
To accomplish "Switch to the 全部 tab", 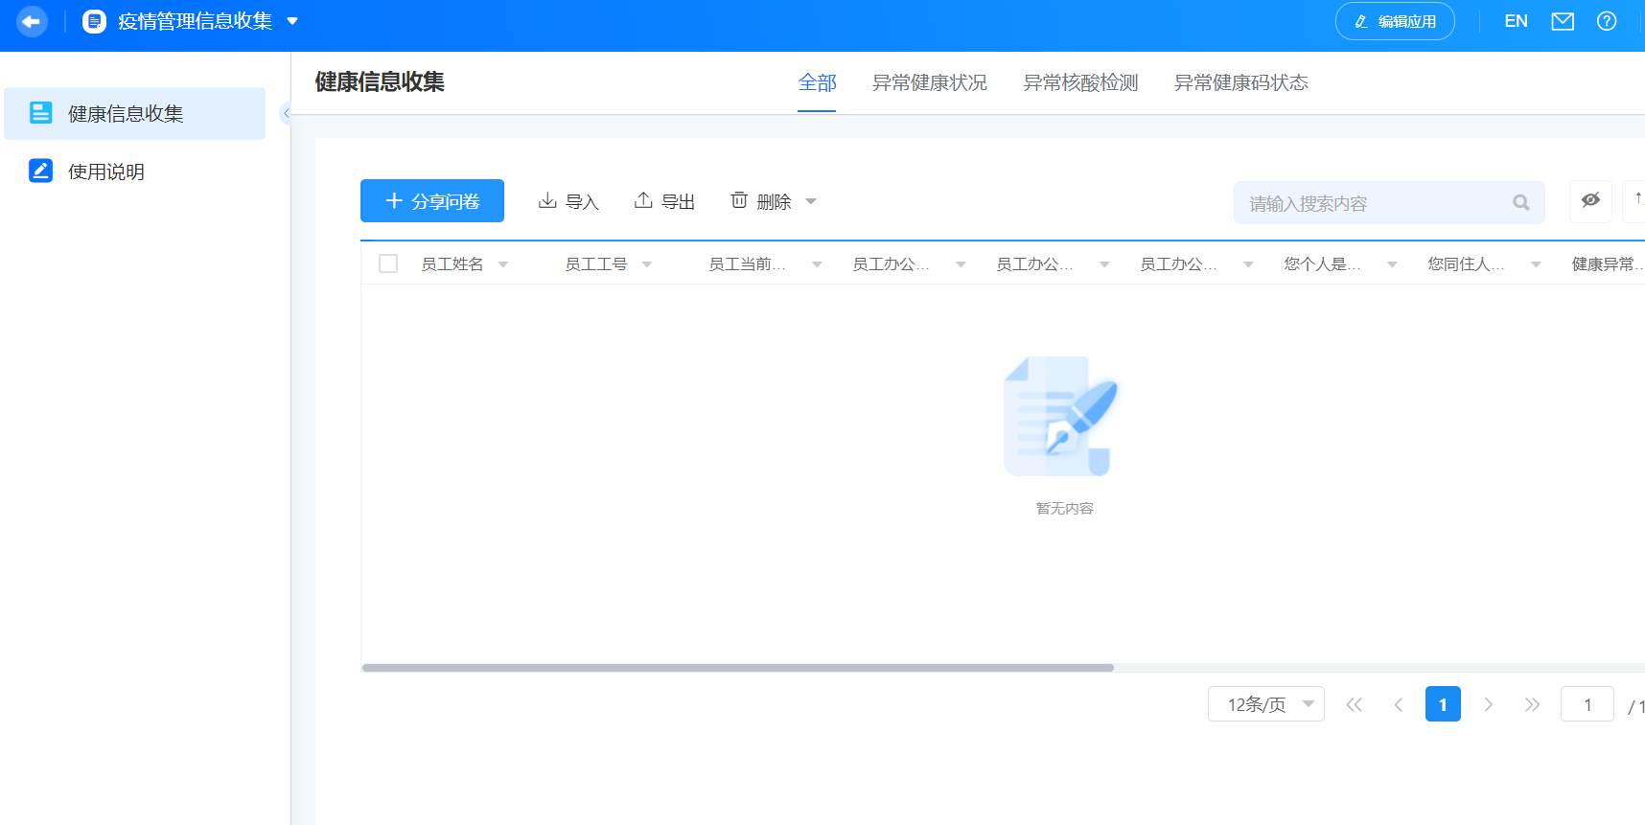I will pos(817,82).
